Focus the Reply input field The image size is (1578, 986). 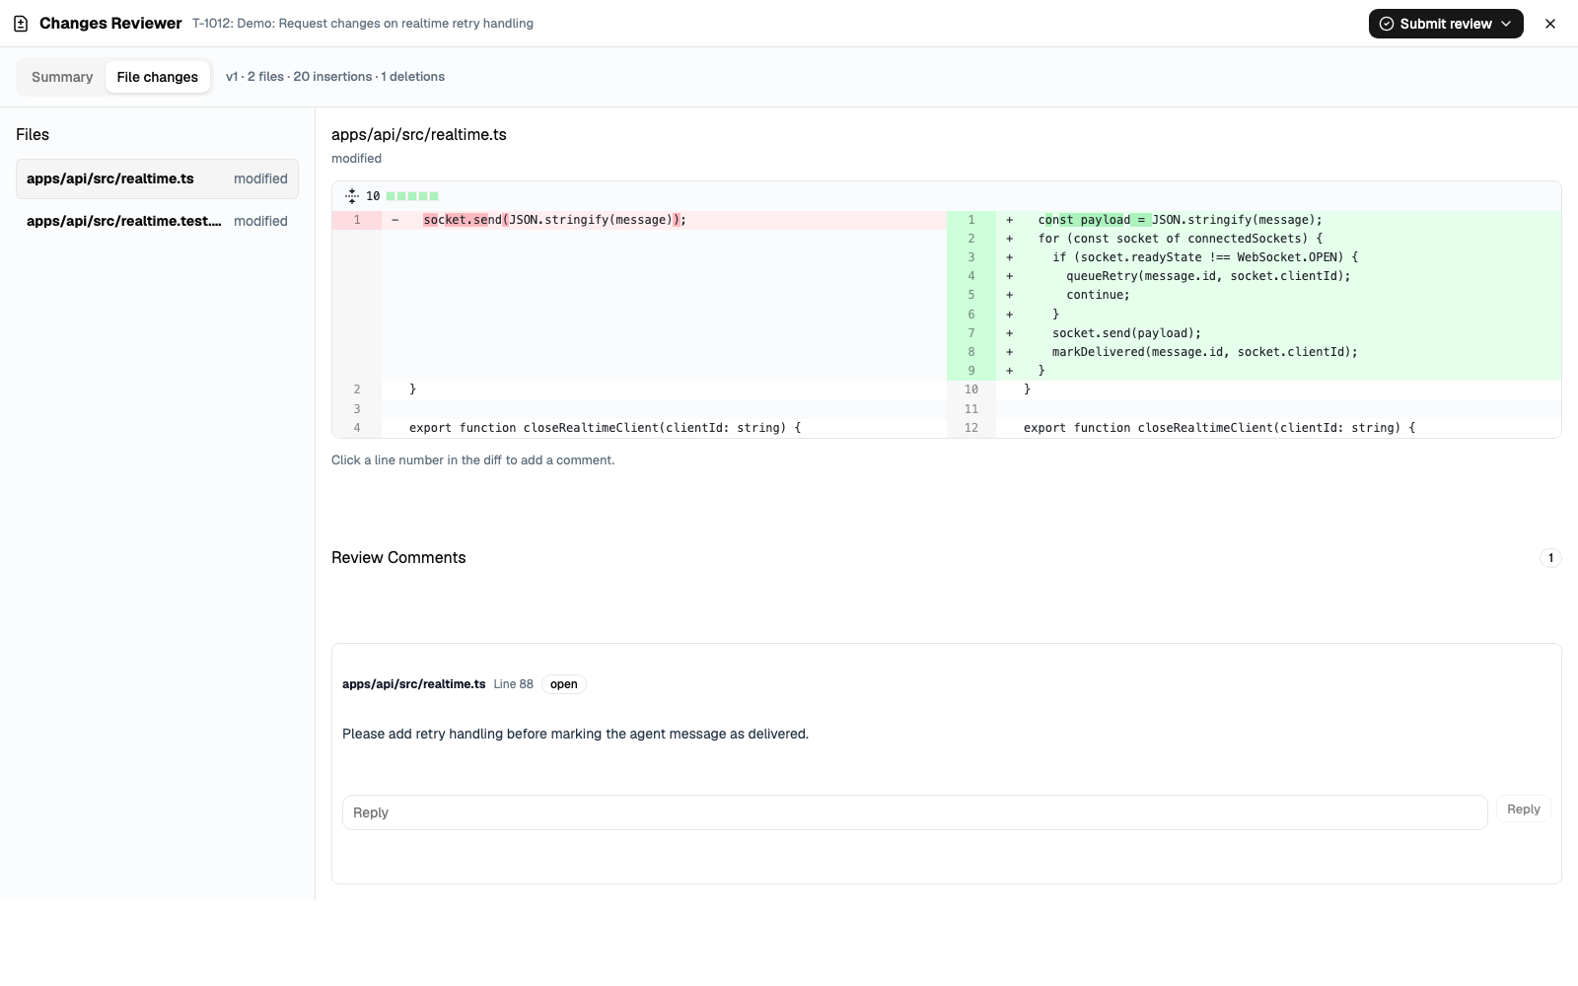point(914,812)
